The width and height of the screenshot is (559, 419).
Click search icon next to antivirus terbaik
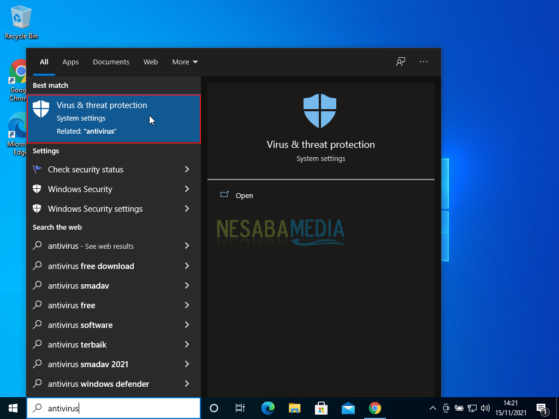37,344
